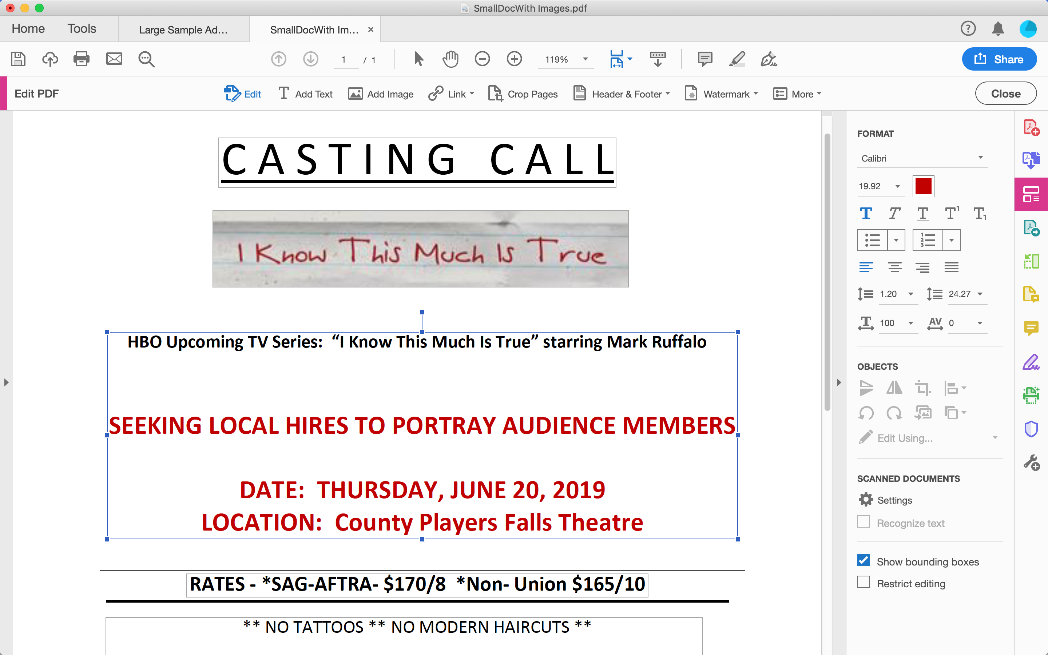
Task: Choose the Selection arrow tool
Action: [418, 59]
